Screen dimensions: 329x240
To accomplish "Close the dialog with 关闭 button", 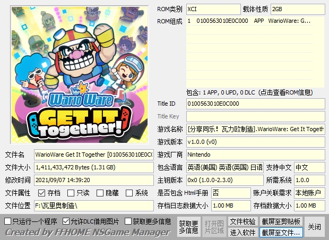I will (x=315, y=227).
